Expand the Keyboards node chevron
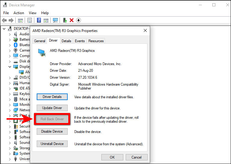 point(10,94)
